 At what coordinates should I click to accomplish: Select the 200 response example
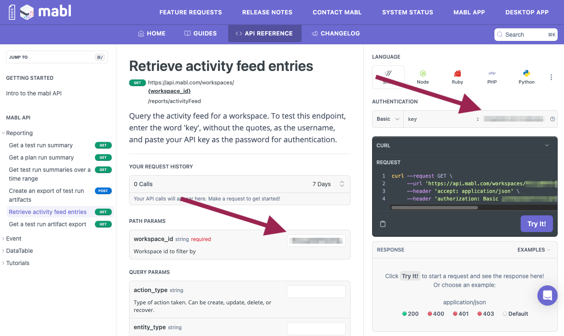(410, 314)
